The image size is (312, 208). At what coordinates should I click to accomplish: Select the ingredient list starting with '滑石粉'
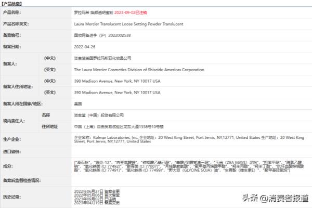click(189, 166)
